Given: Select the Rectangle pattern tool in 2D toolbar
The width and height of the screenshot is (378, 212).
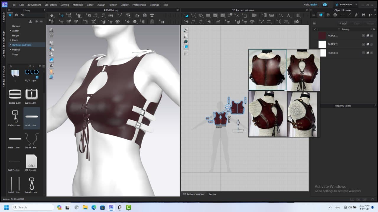Looking at the screenshot, I should pyautogui.click(x=208, y=16).
